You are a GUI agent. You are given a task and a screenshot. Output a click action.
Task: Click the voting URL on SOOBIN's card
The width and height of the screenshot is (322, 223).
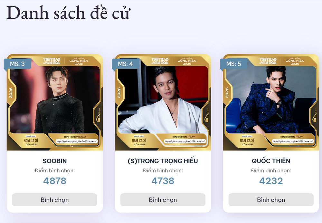(76, 141)
